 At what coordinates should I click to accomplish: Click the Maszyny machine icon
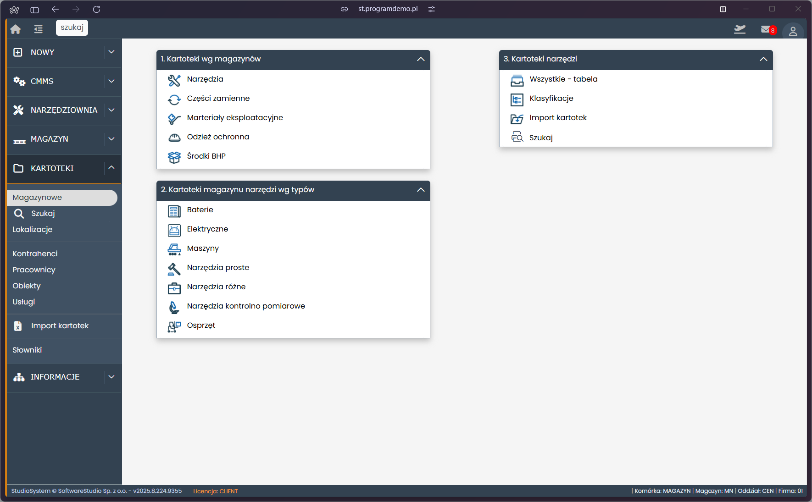[x=174, y=249]
